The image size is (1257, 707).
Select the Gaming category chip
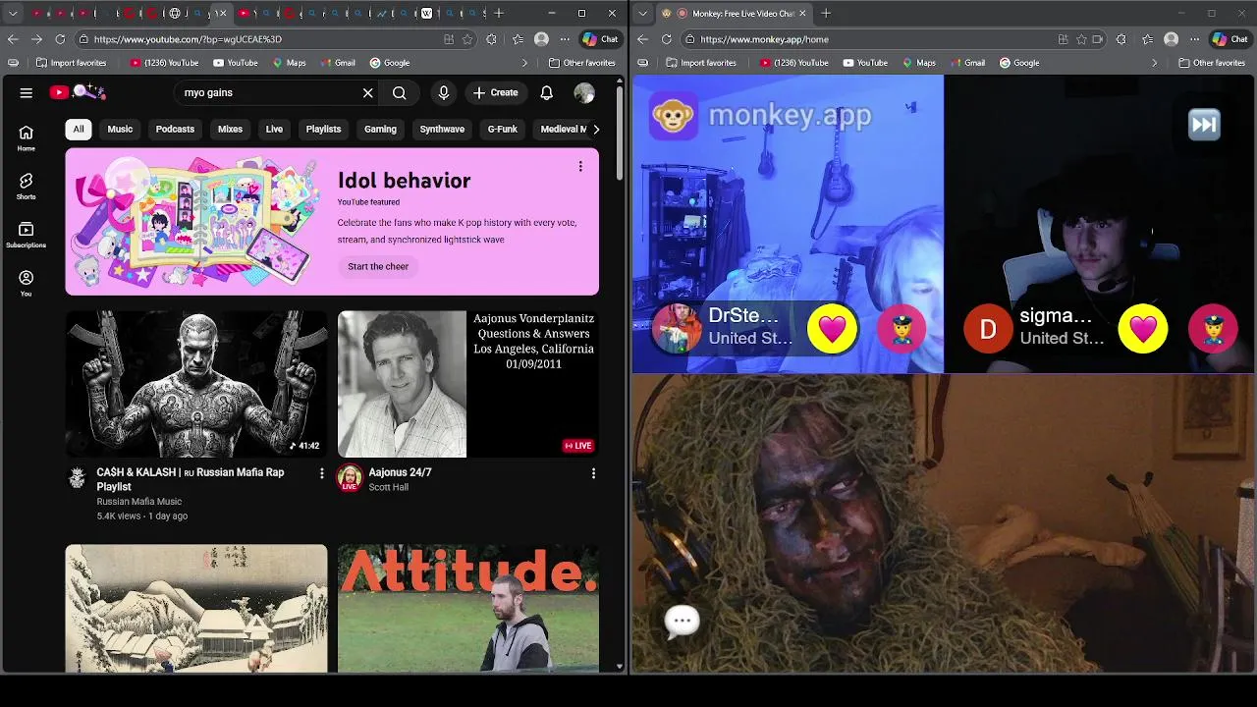click(x=380, y=129)
